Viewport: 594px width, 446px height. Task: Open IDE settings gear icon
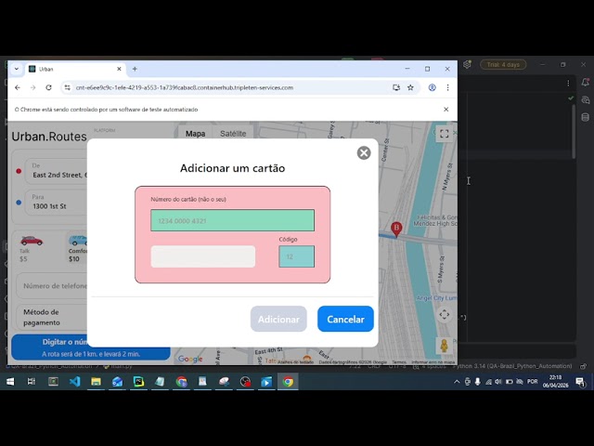(467, 64)
